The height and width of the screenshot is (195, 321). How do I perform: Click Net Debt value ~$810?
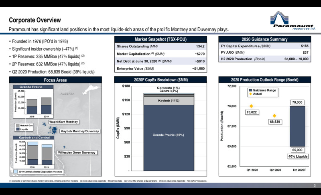[x=199, y=61]
